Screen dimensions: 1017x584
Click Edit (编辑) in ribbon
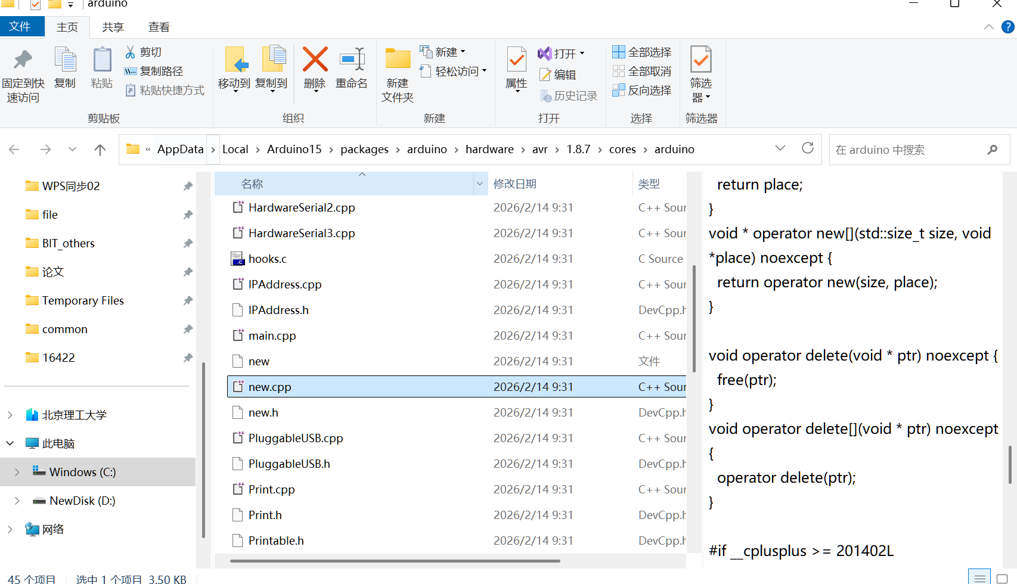tap(557, 74)
